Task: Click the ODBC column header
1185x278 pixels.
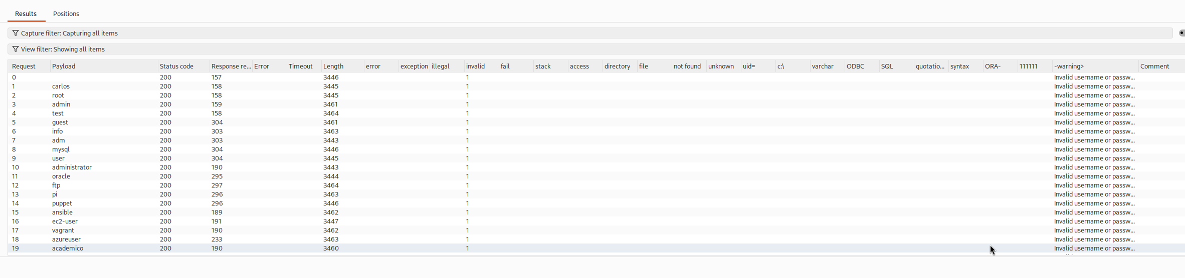Action: click(x=862, y=66)
